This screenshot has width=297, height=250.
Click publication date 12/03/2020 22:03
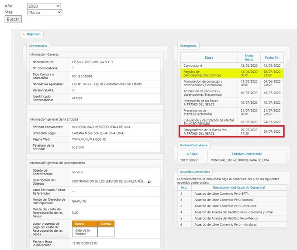point(85,243)
